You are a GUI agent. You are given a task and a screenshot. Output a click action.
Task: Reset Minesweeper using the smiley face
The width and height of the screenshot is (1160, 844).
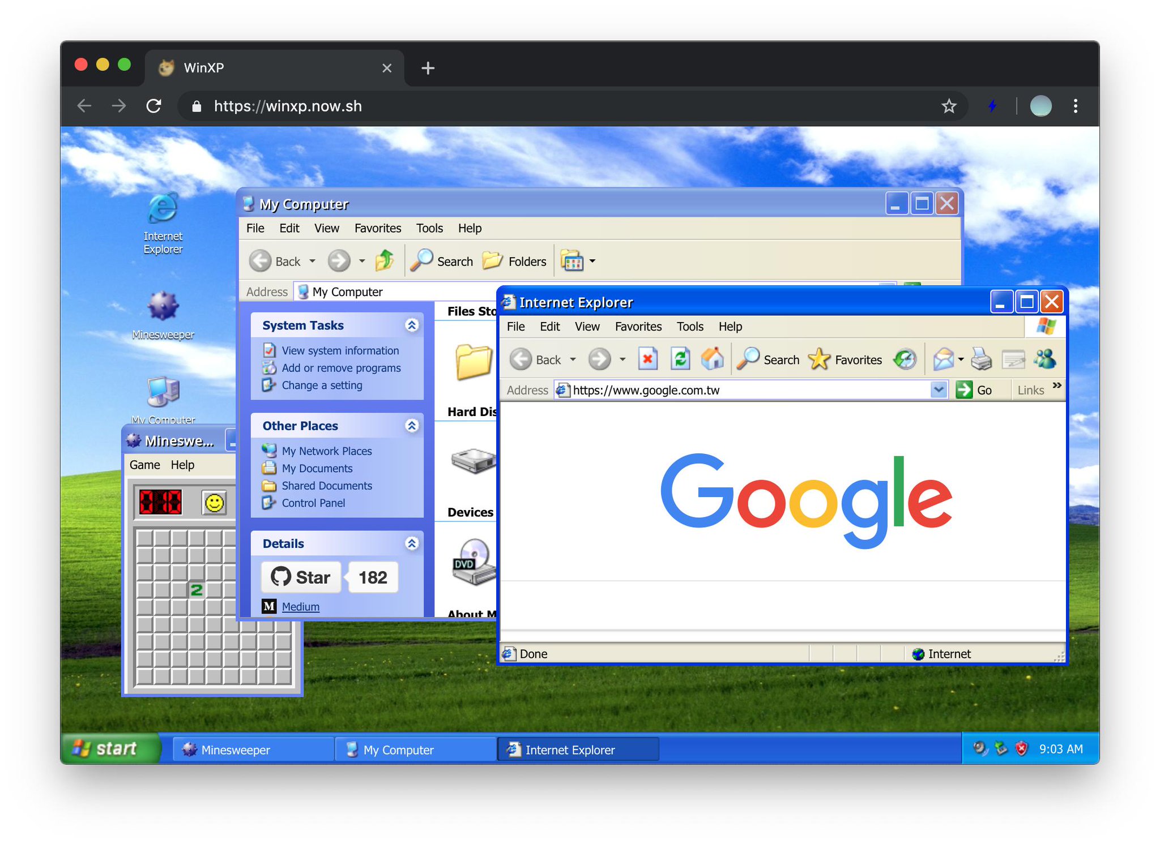[214, 503]
